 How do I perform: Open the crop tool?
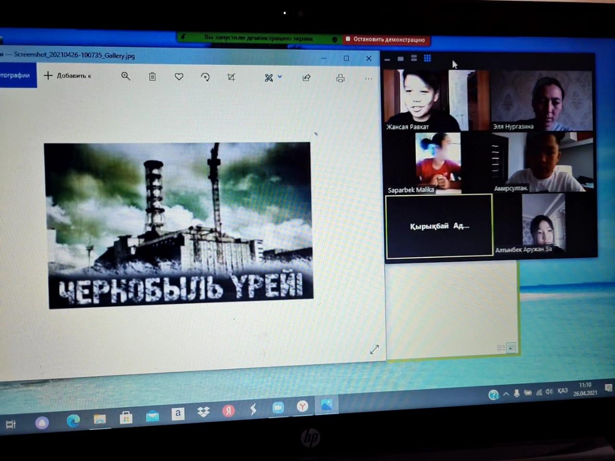231,77
